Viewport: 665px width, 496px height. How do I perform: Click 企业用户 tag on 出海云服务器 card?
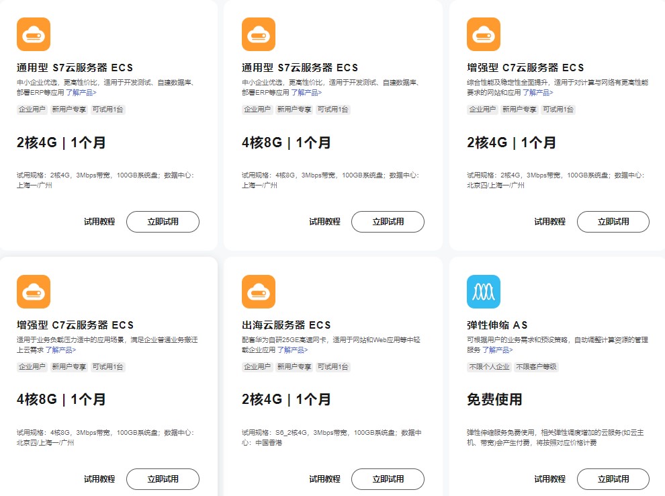pyautogui.click(x=257, y=367)
